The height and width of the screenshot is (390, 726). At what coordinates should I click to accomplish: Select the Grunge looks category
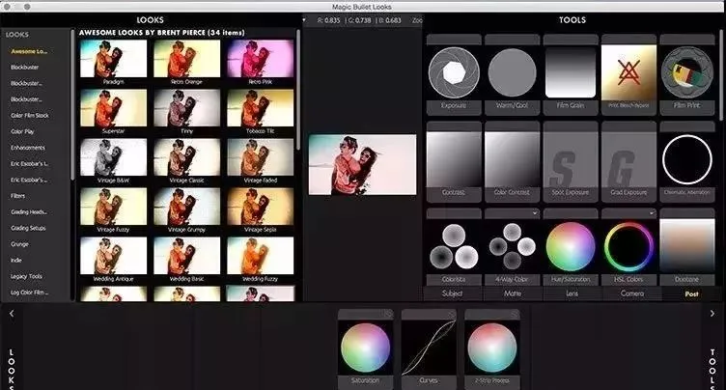click(x=19, y=244)
